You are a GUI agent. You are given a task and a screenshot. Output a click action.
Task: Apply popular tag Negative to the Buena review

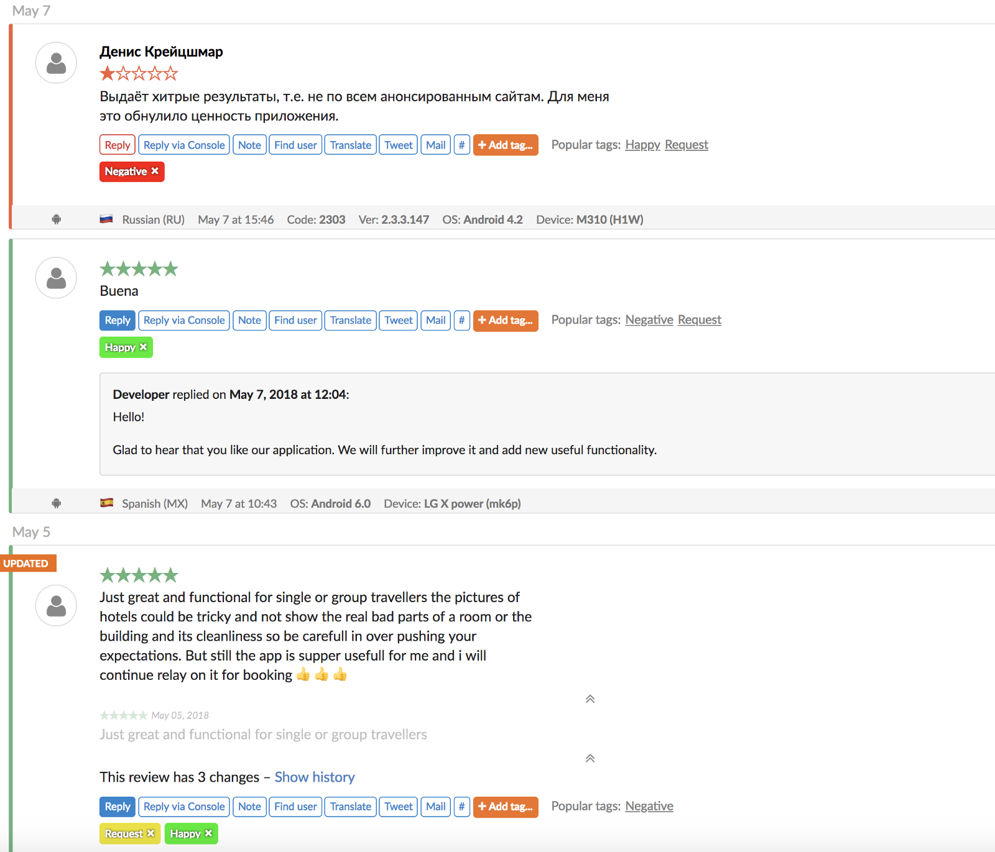click(x=649, y=320)
